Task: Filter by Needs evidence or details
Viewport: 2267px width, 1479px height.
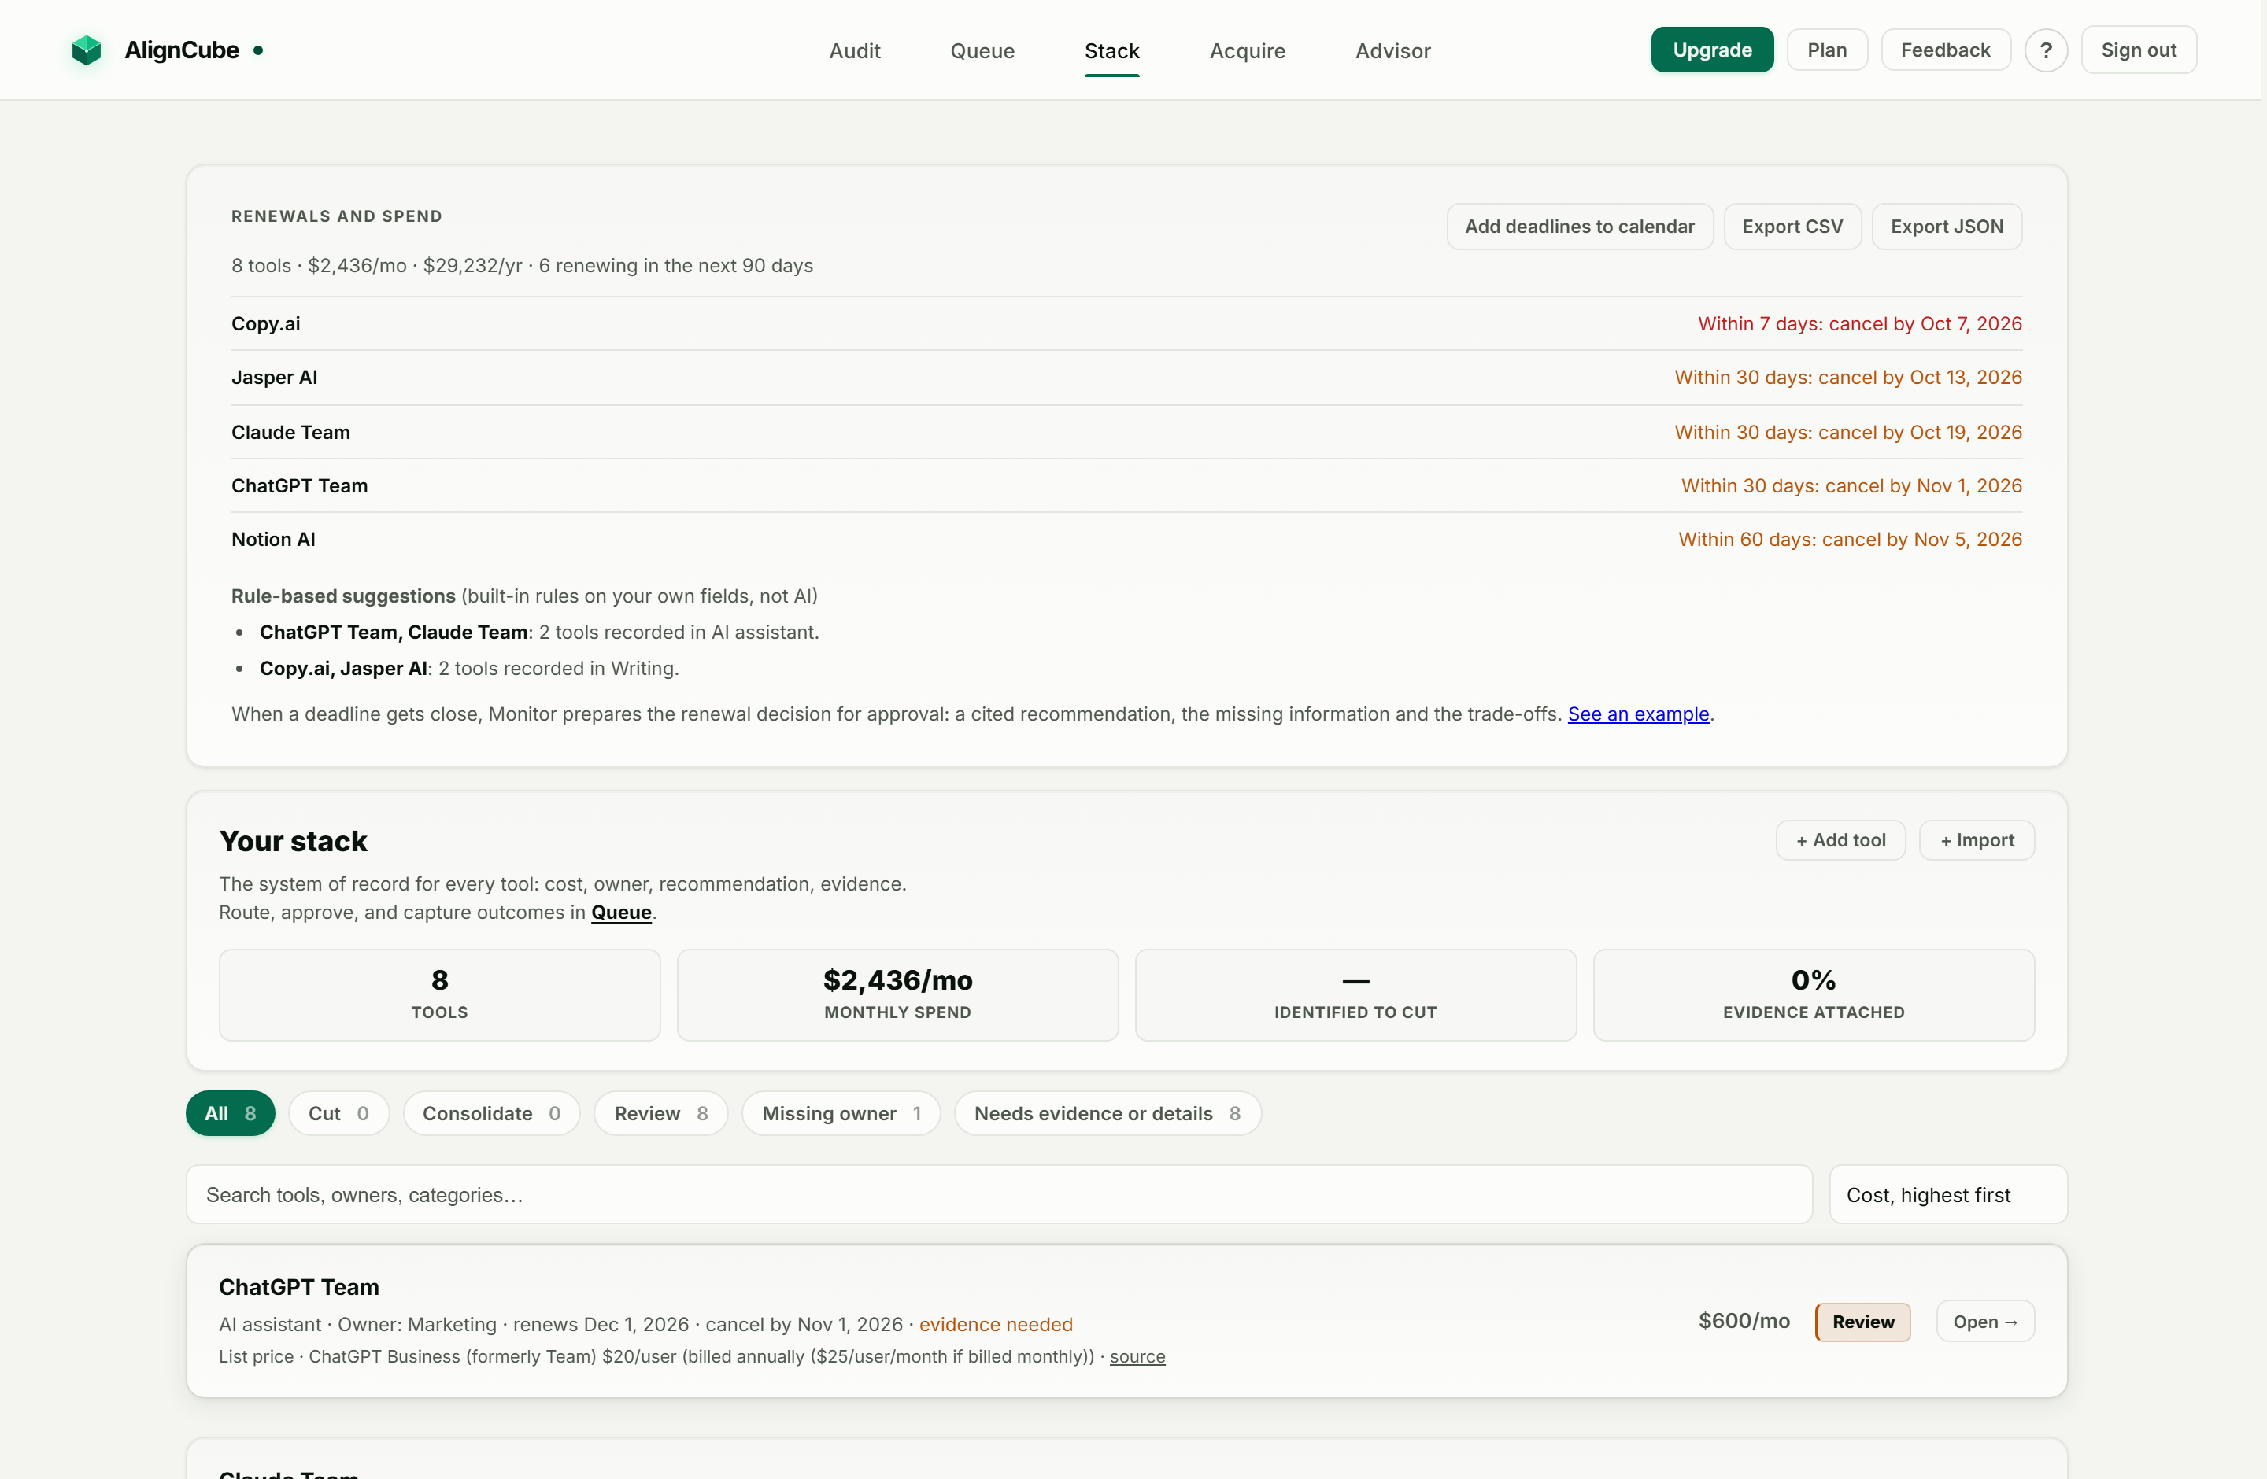Action: pos(1107,1112)
